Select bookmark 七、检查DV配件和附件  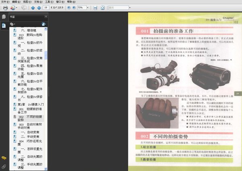(x=30, y=90)
